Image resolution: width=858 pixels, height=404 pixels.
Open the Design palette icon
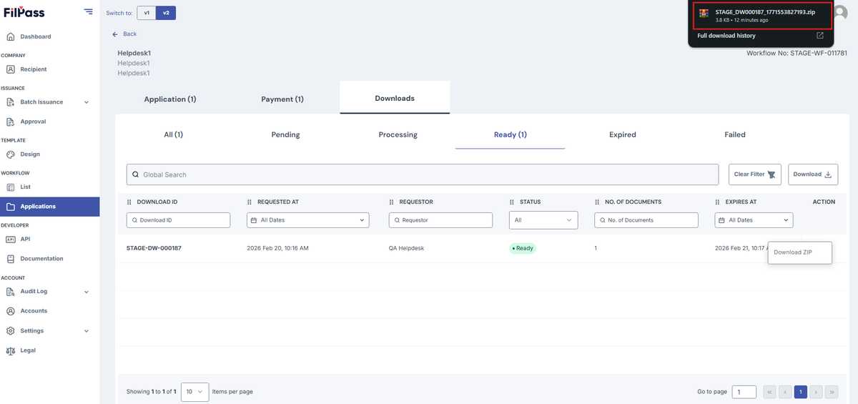[x=11, y=154]
